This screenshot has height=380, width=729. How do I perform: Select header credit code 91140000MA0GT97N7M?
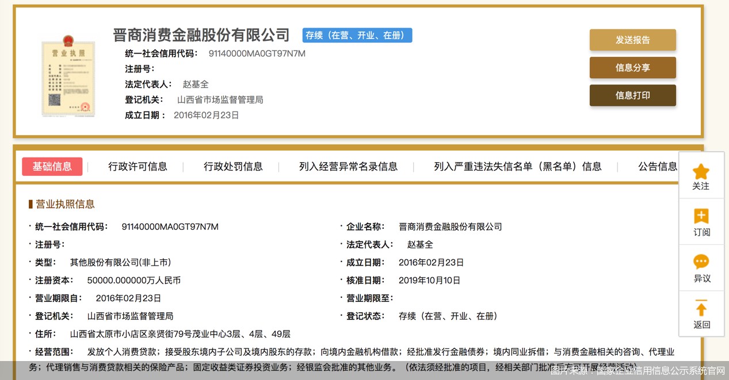click(257, 53)
